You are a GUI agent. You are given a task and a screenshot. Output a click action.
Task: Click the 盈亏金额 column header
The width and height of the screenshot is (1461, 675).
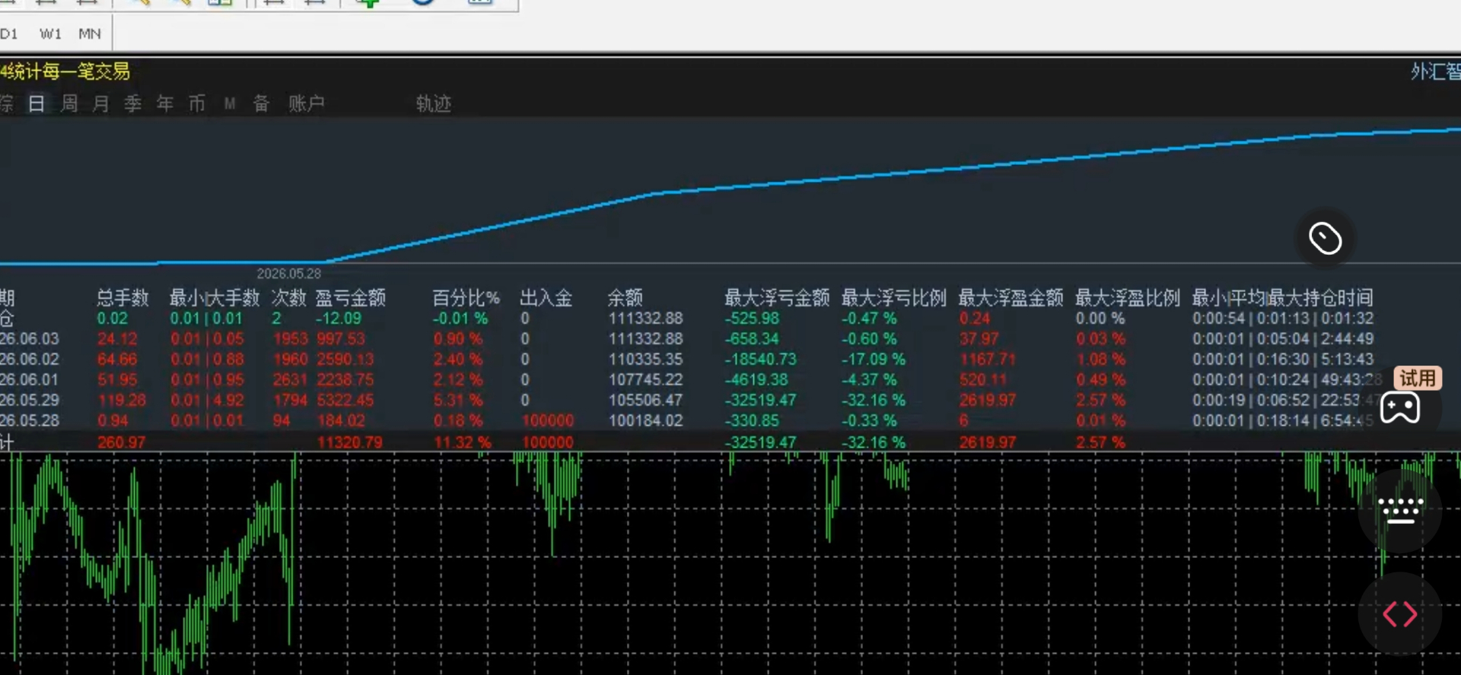tap(351, 297)
